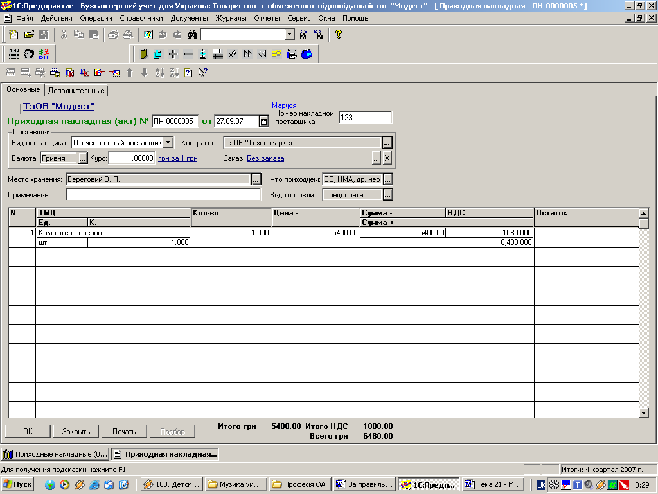Click the move row up arrow icon

(130, 73)
